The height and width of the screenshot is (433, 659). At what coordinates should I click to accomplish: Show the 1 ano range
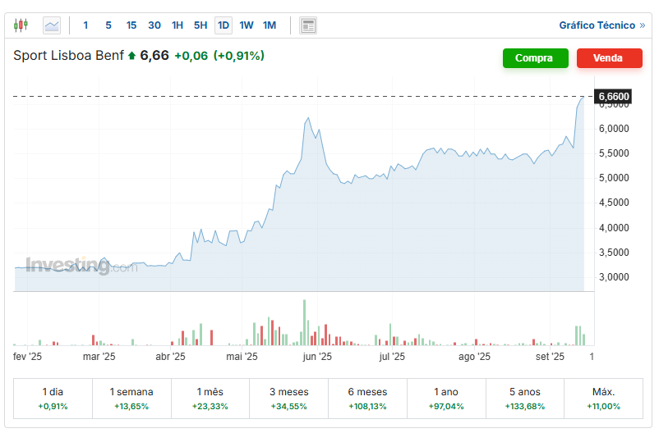(x=446, y=399)
